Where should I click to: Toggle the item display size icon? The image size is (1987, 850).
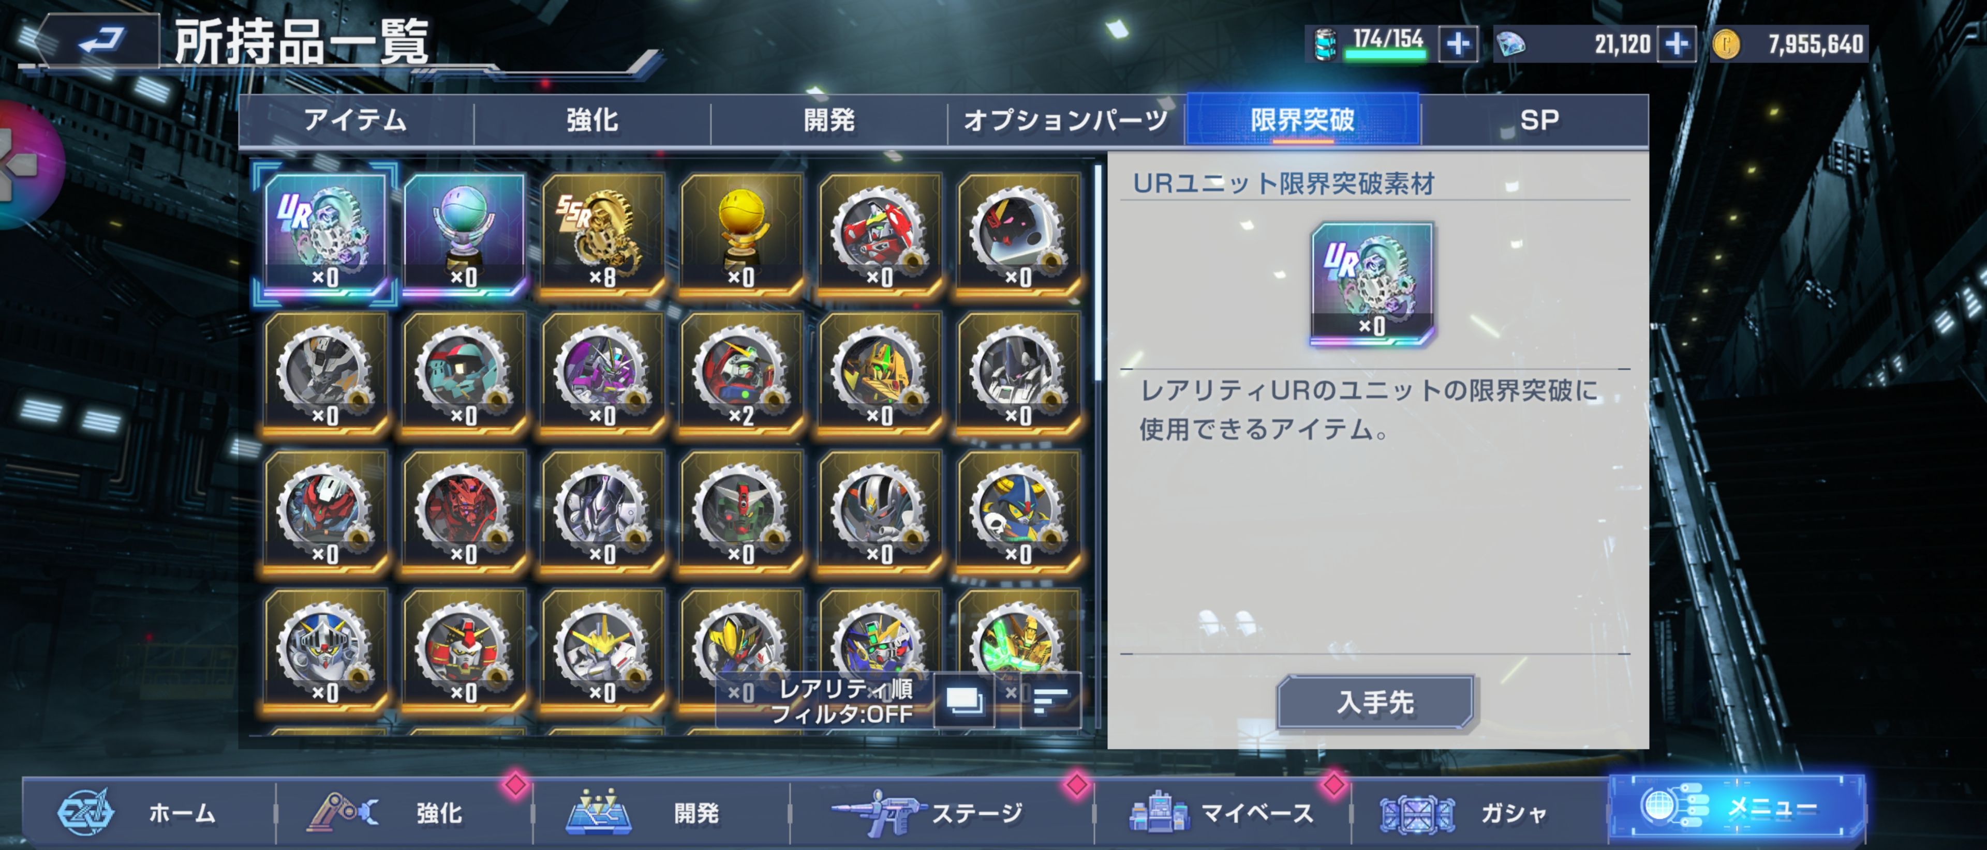[963, 701]
